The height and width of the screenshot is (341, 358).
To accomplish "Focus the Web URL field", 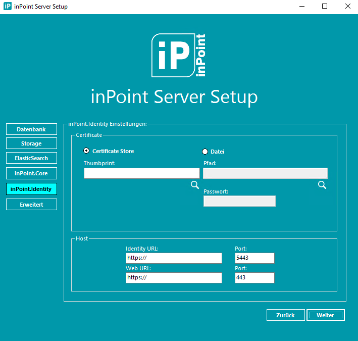I will point(174,278).
